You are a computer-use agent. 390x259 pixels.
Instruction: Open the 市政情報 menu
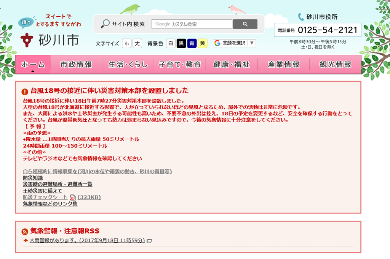click(x=76, y=65)
